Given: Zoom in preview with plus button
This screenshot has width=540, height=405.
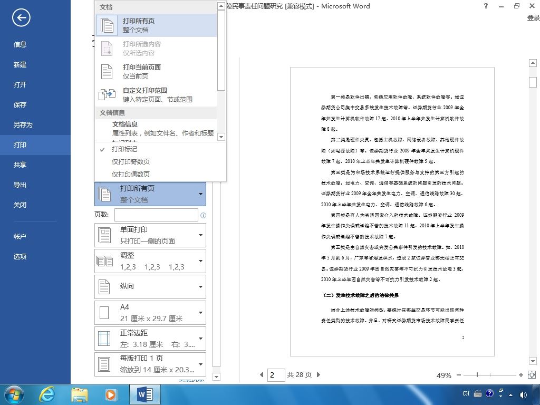Looking at the screenshot, I should click(520, 375).
